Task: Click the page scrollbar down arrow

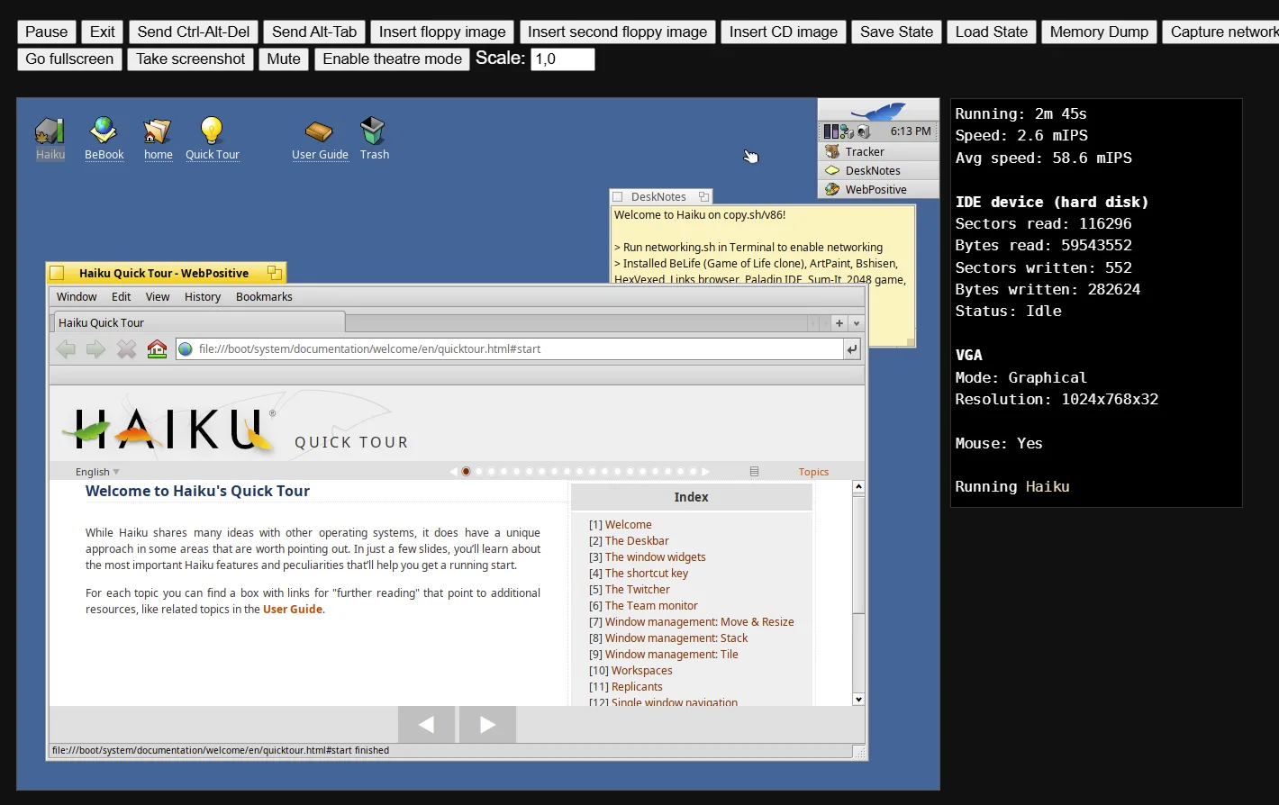Action: (x=858, y=700)
